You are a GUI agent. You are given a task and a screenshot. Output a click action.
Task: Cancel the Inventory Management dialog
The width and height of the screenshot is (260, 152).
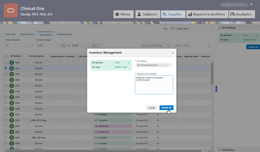point(152,108)
